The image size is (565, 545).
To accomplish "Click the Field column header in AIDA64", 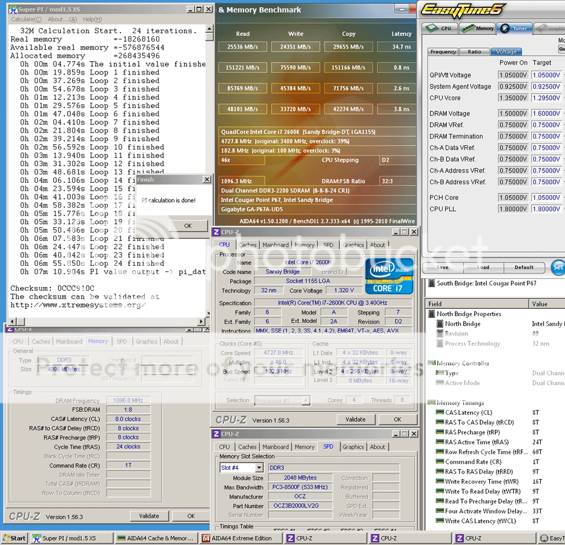I will (477, 303).
